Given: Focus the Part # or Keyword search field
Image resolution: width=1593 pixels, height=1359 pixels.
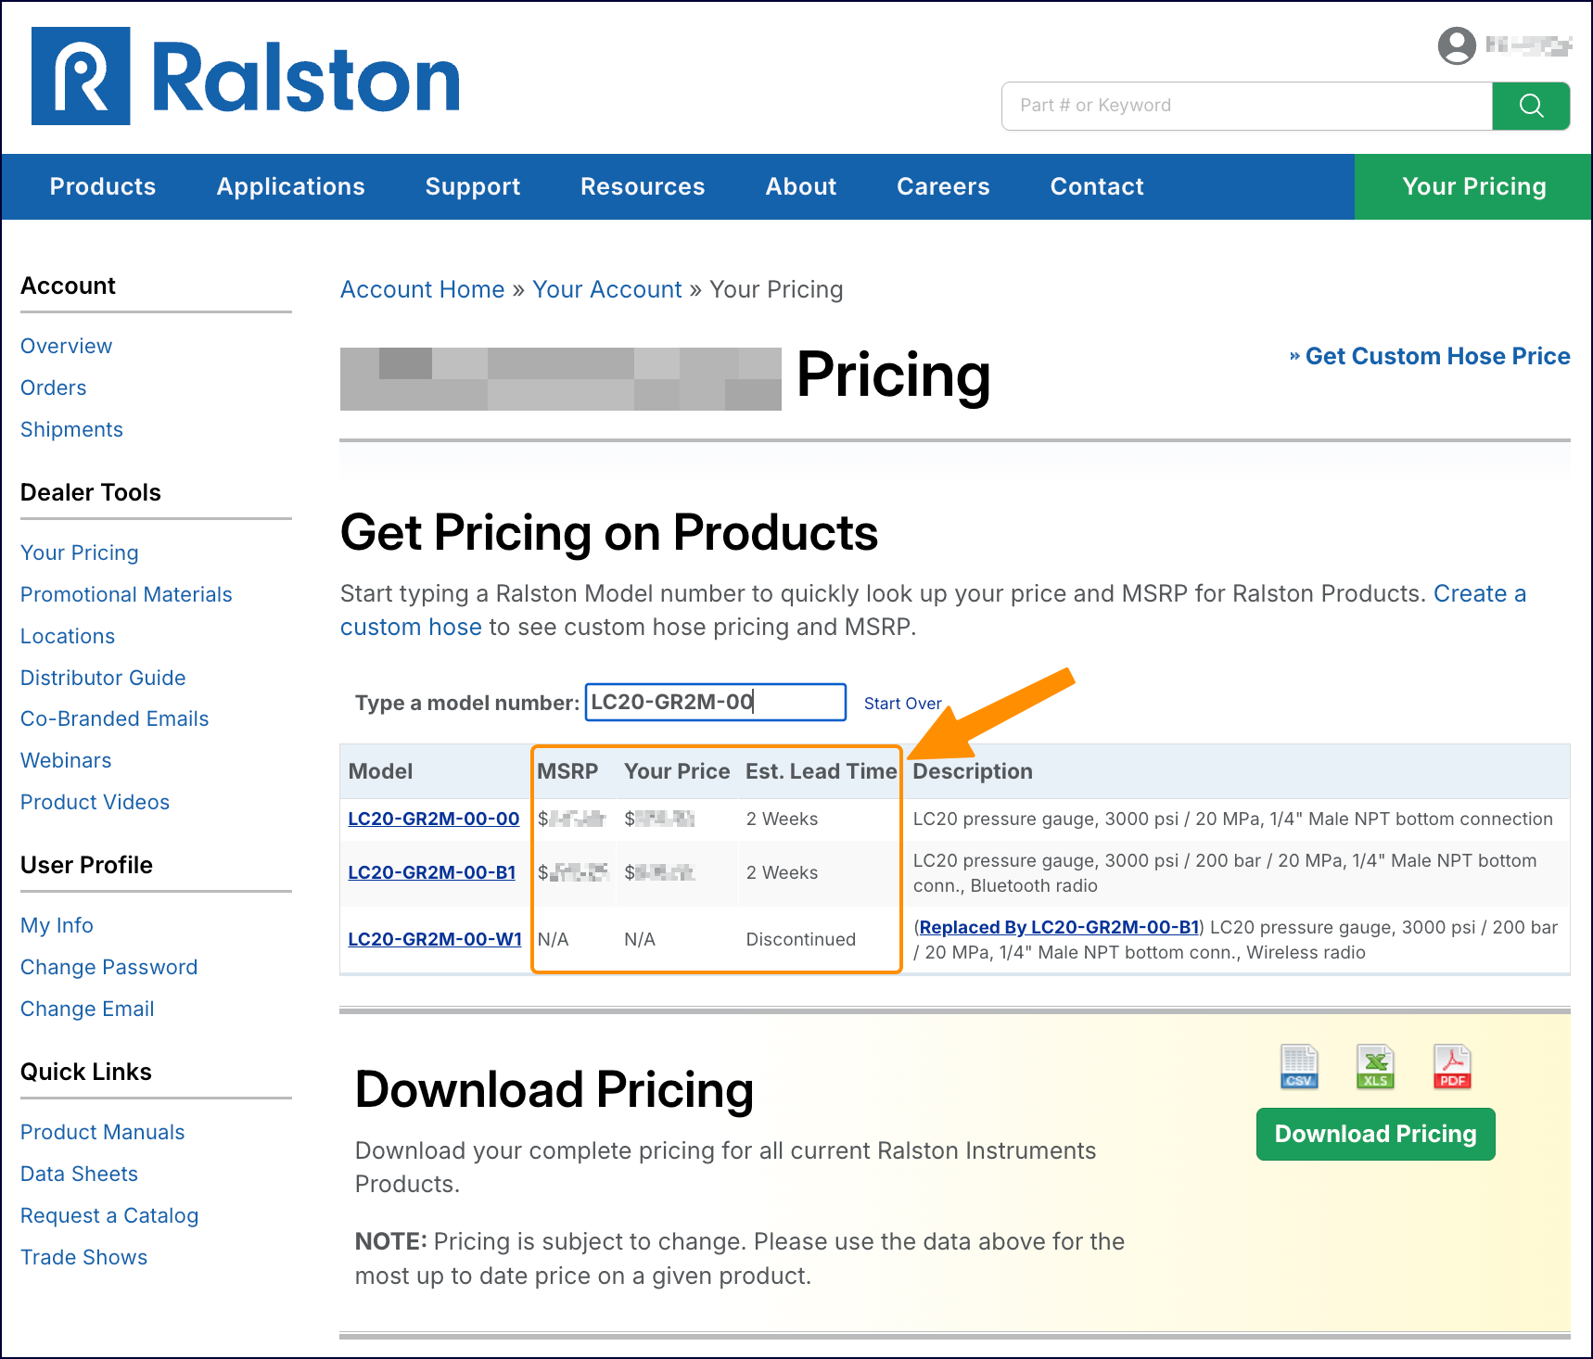Looking at the screenshot, I should click(1247, 106).
